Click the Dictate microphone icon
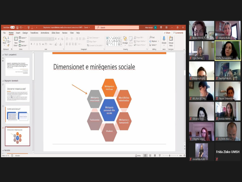This screenshot has height=182, width=242. tap(164, 39)
